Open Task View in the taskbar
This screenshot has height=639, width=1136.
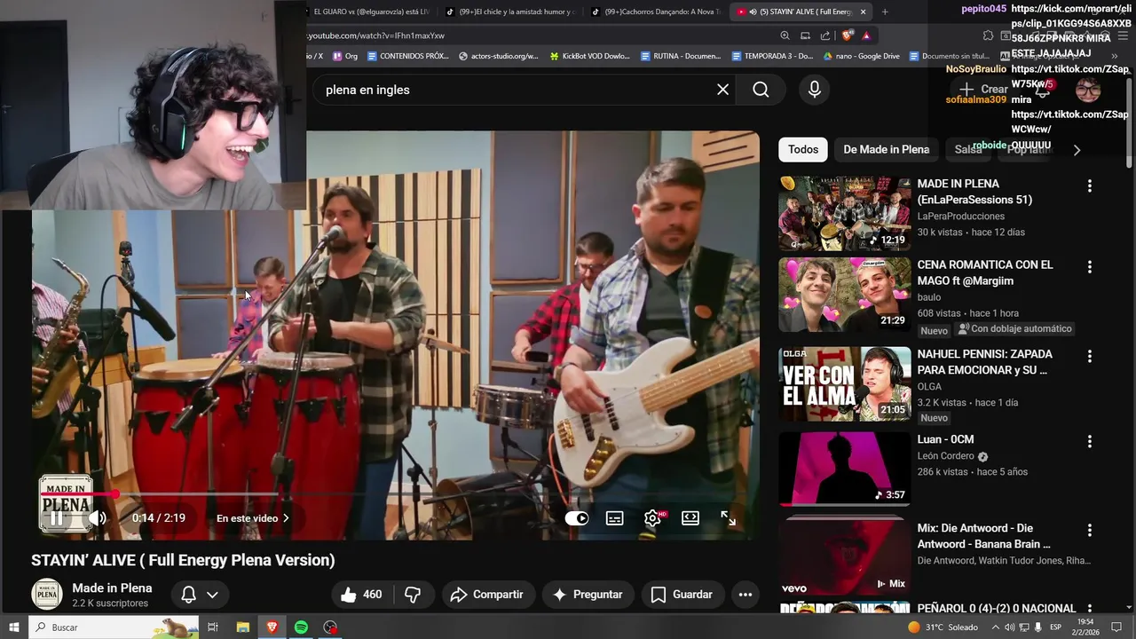[x=213, y=627]
